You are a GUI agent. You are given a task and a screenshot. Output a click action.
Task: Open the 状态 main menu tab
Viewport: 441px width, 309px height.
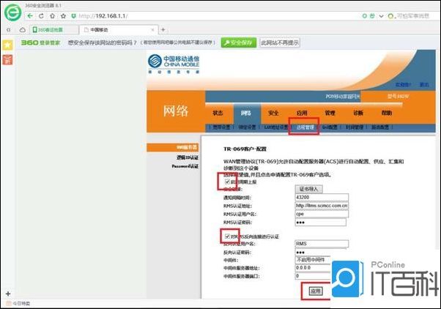click(x=218, y=113)
